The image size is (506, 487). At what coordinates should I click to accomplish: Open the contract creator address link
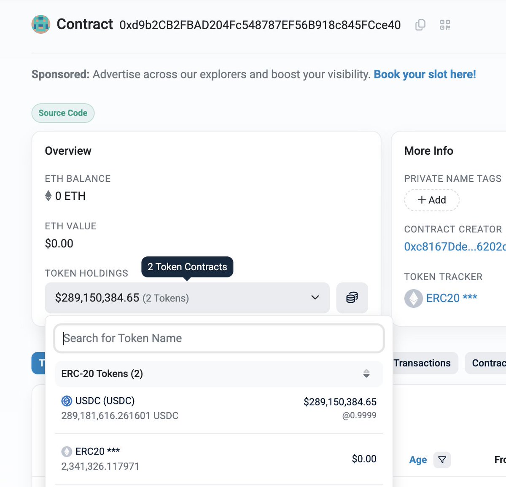tap(455, 247)
